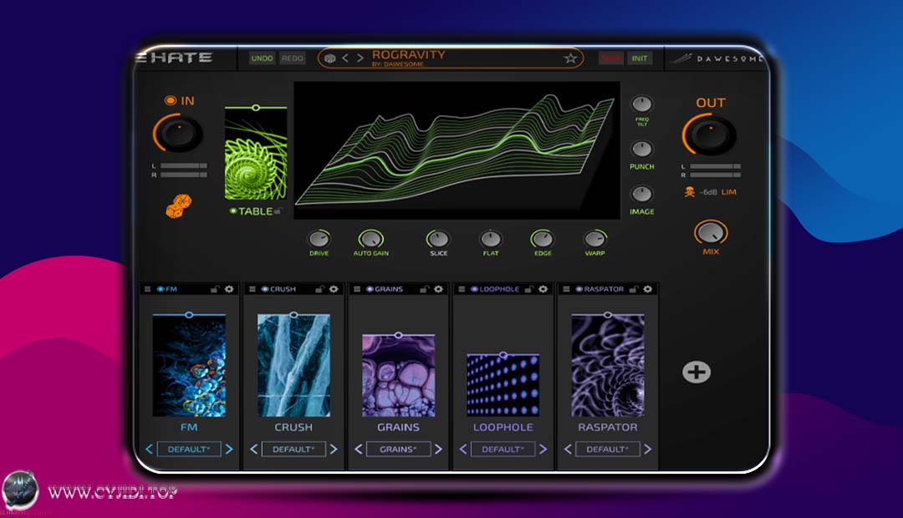
Task: Click the orange dice randomize icon
Action: (178, 206)
